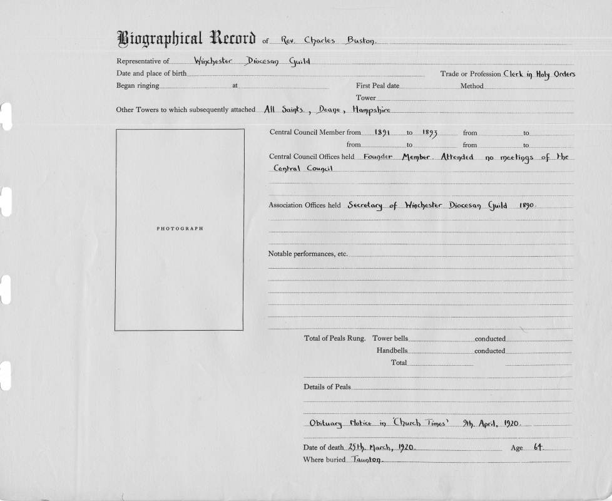Click Clerk in Holy Orders profession text
Screen dimensions: 612x501
pyautogui.click(x=539, y=74)
